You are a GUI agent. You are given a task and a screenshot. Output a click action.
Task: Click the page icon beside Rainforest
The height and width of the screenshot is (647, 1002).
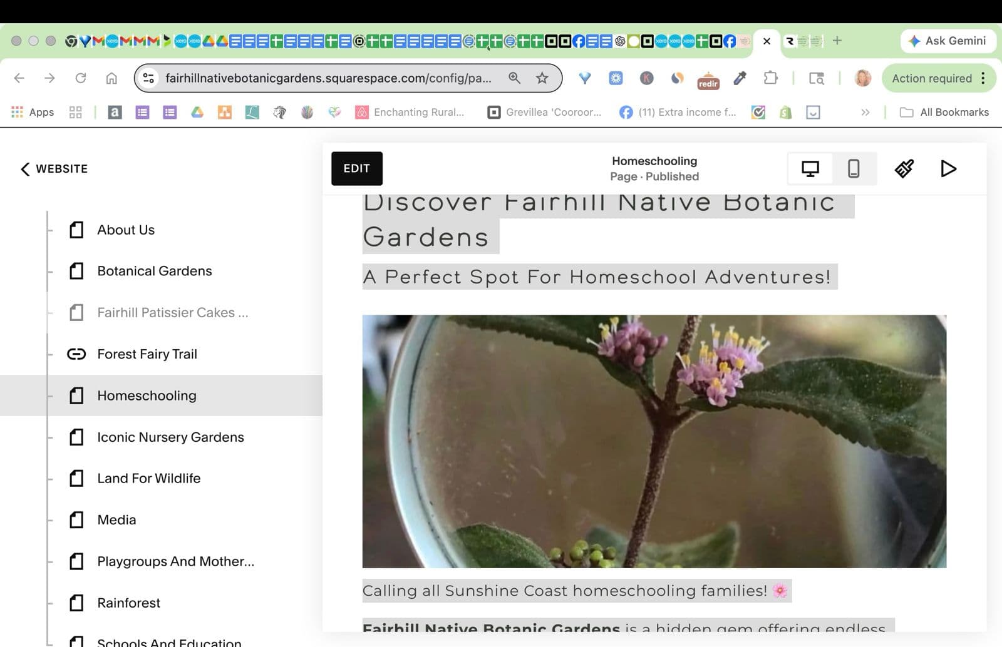click(76, 603)
